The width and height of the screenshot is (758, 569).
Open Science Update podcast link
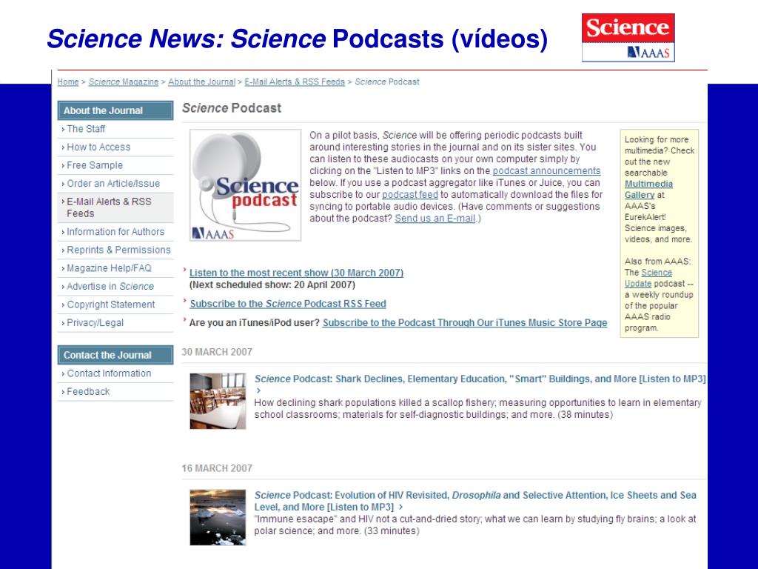648,279
